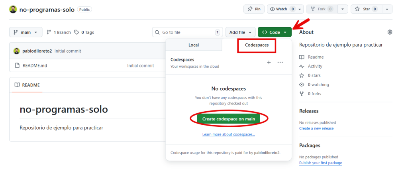Click the repository owner avatar at top
The height and width of the screenshot is (181, 408).
[x=13, y=9]
